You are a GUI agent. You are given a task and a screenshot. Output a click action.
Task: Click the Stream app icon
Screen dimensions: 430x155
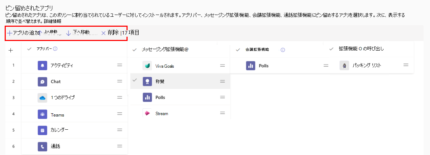point(147,113)
